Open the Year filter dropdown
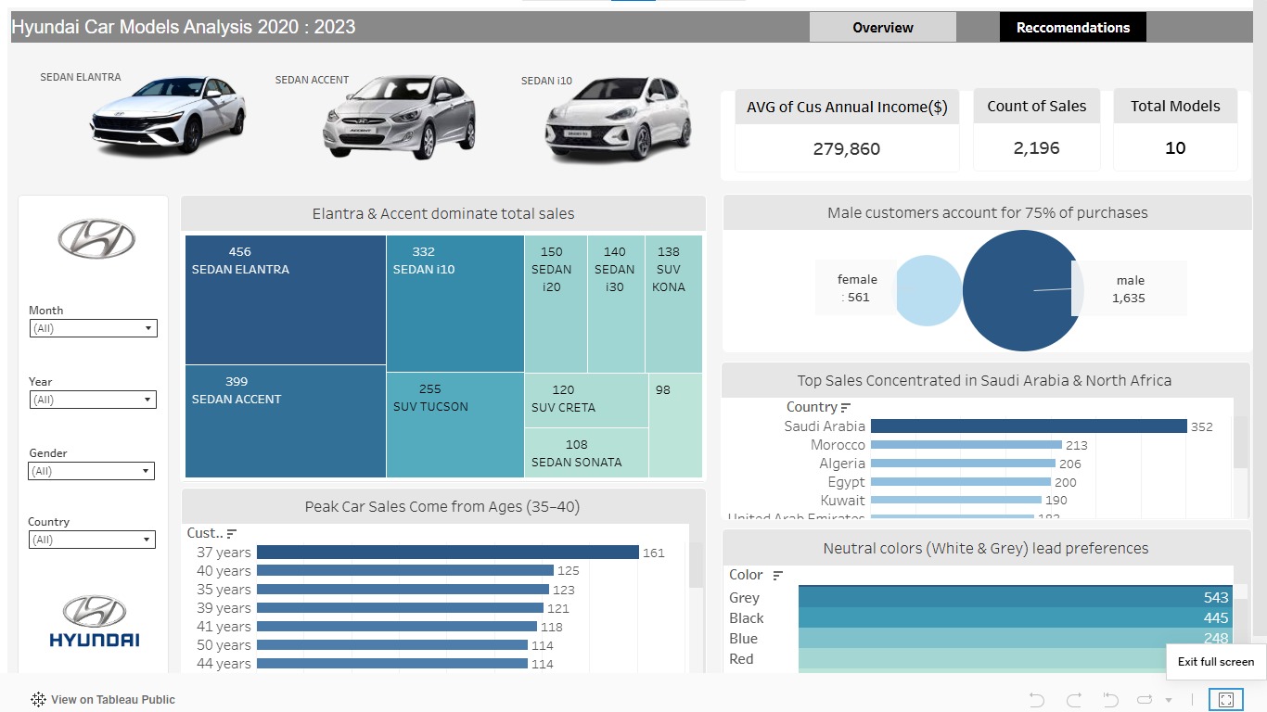 pos(93,400)
